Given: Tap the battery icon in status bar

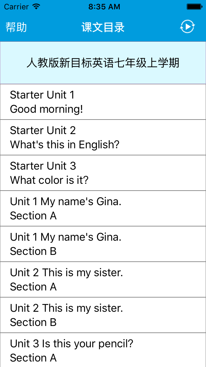Looking at the screenshot, I should (194, 7).
